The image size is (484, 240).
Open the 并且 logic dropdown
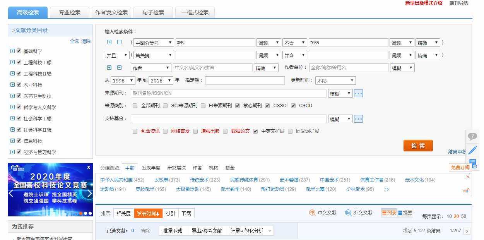click(117, 55)
